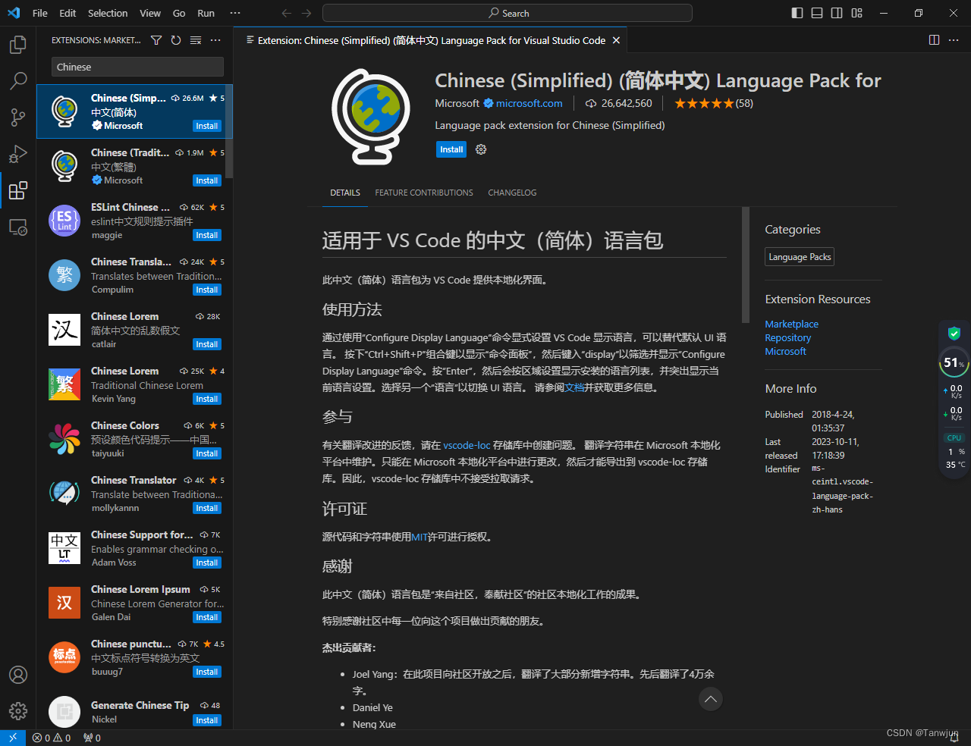Open the Repository resource link
The image size is (971, 746).
click(787, 337)
